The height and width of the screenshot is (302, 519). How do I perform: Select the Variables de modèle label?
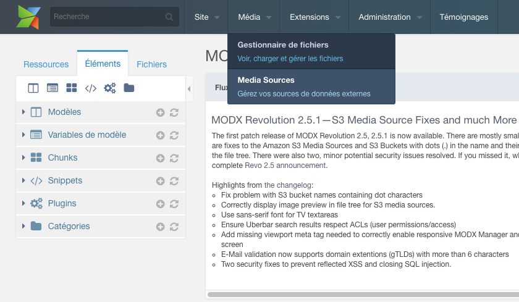(x=87, y=135)
